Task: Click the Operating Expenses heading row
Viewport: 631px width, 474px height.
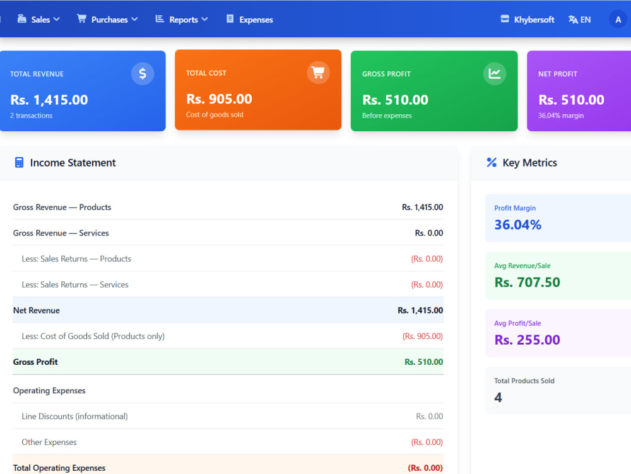Action: point(228,390)
